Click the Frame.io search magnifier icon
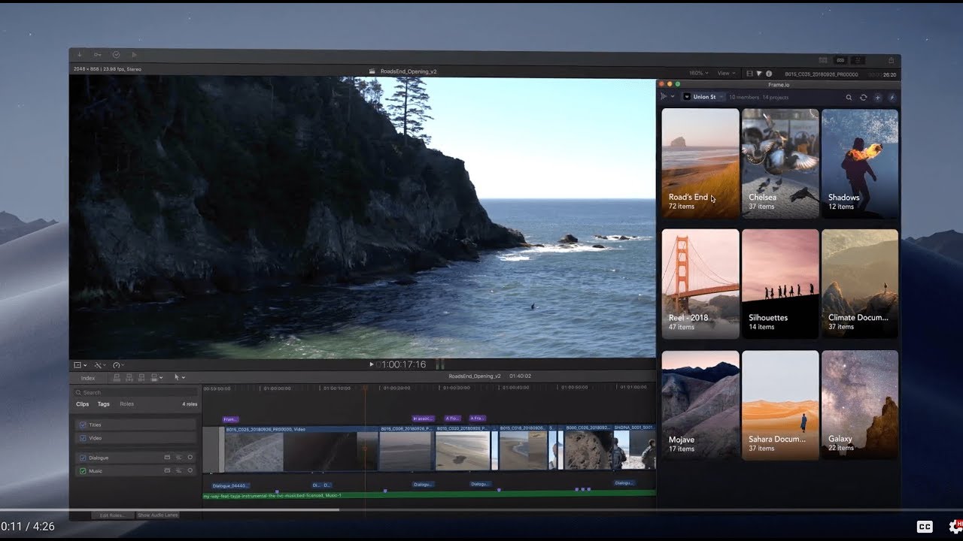963x541 pixels. 849,97
